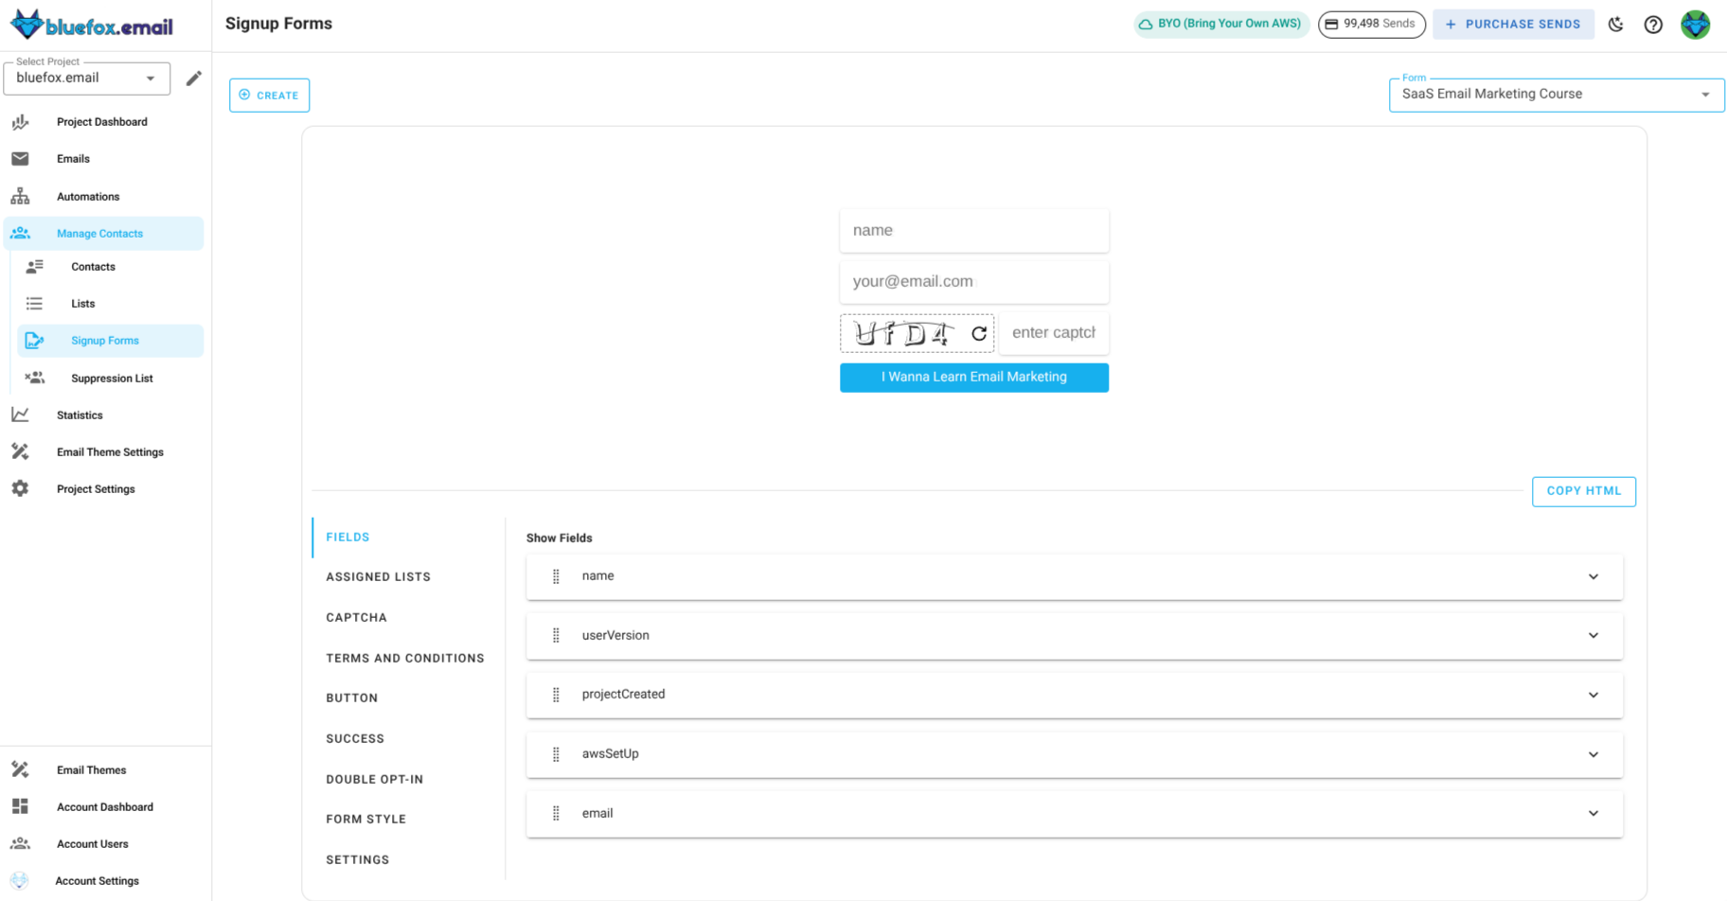Open the help icon in the top bar

[x=1654, y=24]
